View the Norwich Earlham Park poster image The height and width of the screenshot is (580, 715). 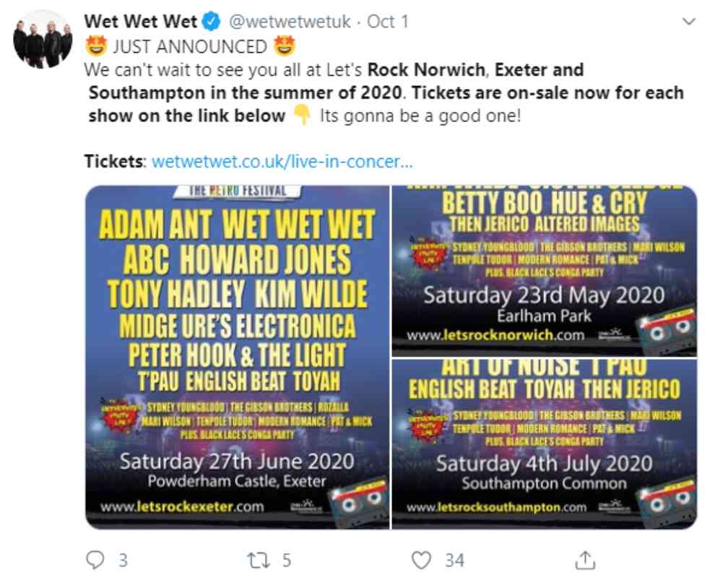click(x=545, y=271)
